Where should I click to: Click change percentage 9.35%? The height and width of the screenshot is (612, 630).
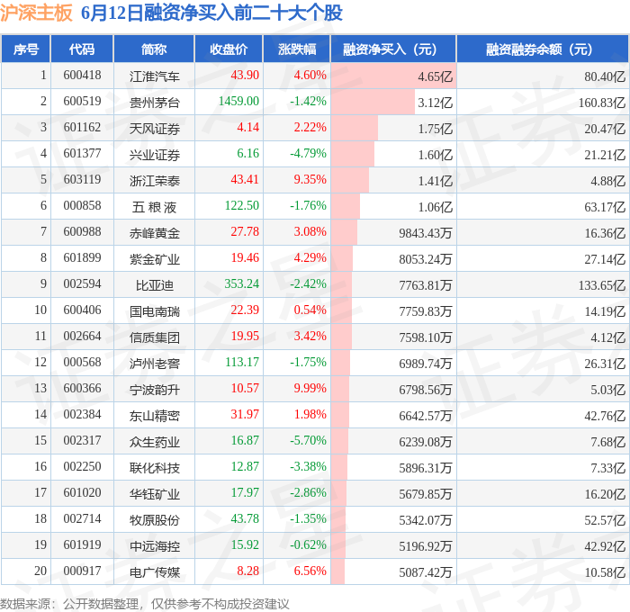(x=310, y=180)
